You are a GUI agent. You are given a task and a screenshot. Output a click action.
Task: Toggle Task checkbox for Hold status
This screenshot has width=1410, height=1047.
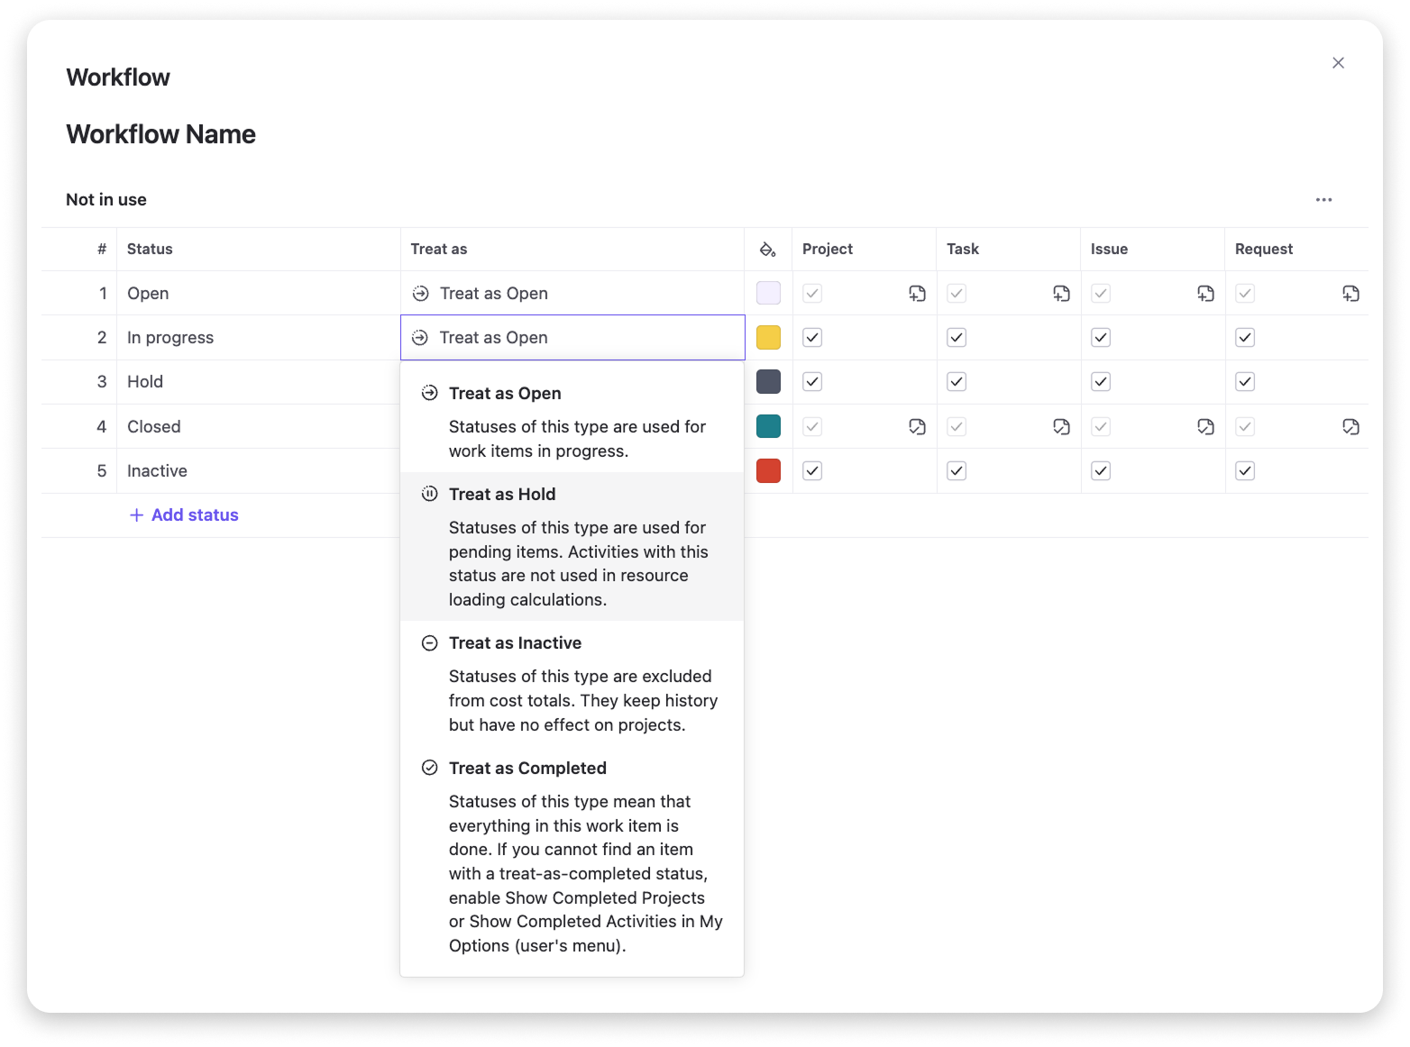click(x=957, y=382)
